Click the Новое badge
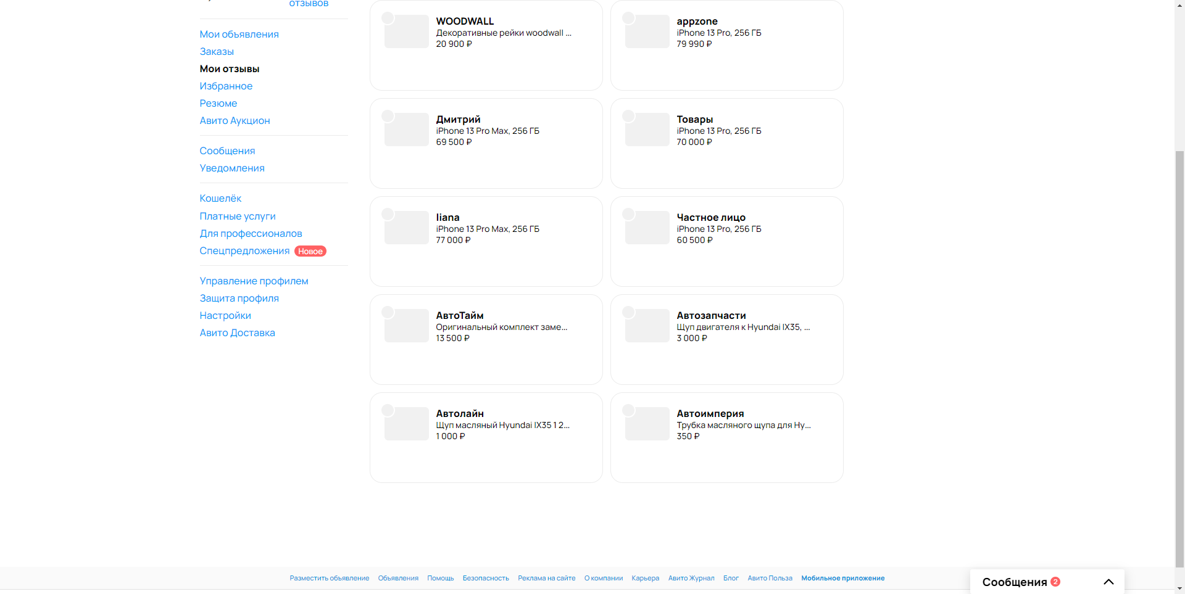Viewport: 1185px width, 594px height. coord(310,251)
